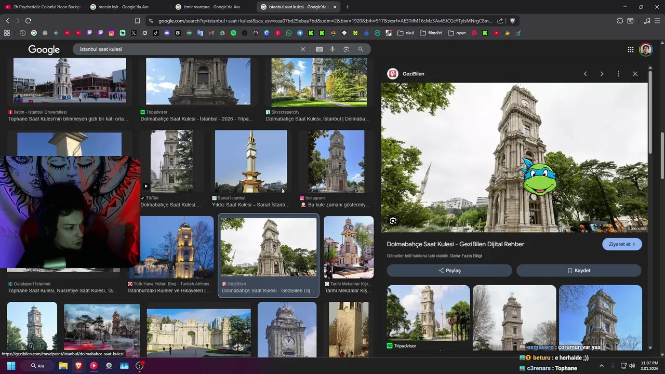Go back in browser history
The height and width of the screenshot is (374, 665).
pos(7,21)
